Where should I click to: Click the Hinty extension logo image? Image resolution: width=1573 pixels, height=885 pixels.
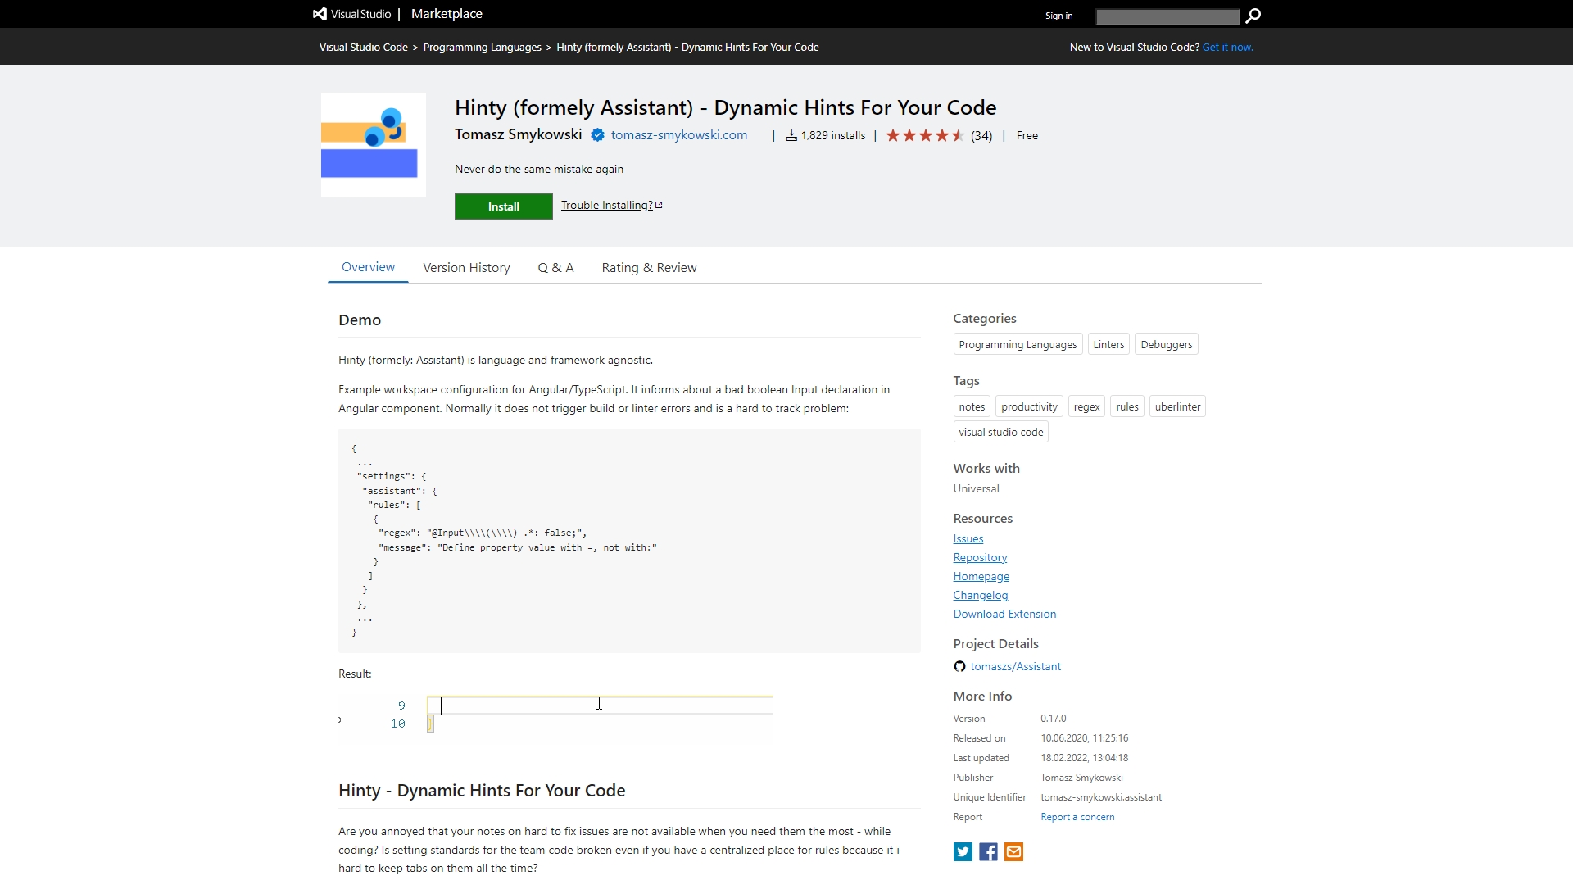tap(374, 145)
